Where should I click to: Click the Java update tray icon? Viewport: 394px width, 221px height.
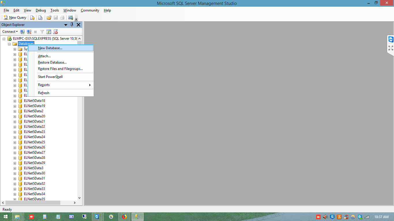(x=339, y=217)
